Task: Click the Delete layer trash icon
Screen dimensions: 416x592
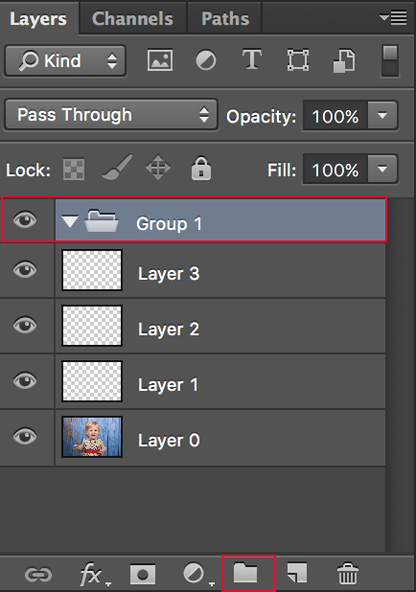Action: pos(348,573)
